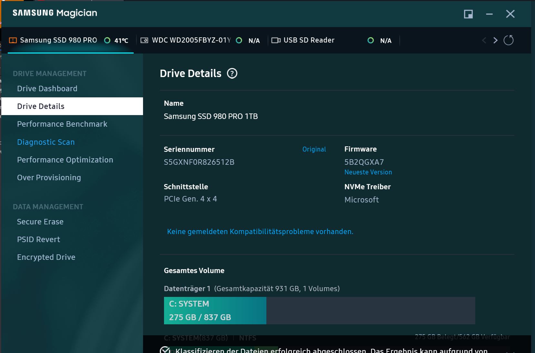Select the USB SD Reader tab
535x353 pixels.
(x=334, y=40)
